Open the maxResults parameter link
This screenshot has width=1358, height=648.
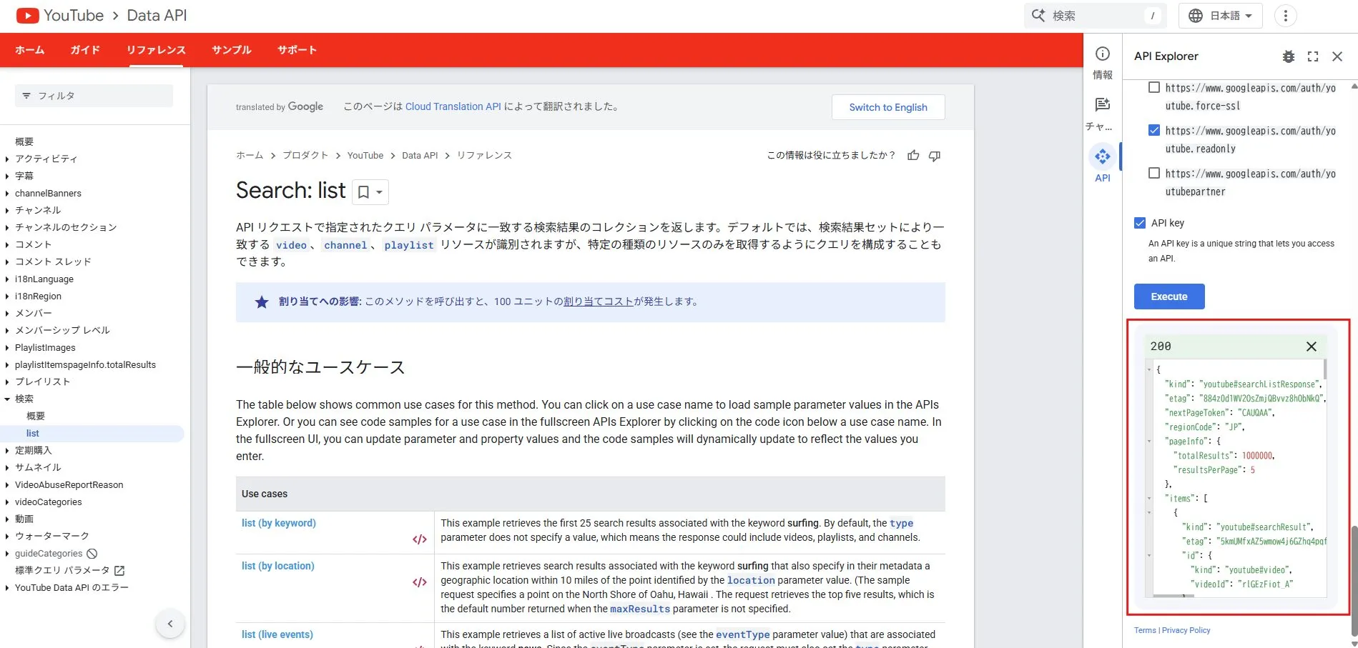(x=640, y=609)
